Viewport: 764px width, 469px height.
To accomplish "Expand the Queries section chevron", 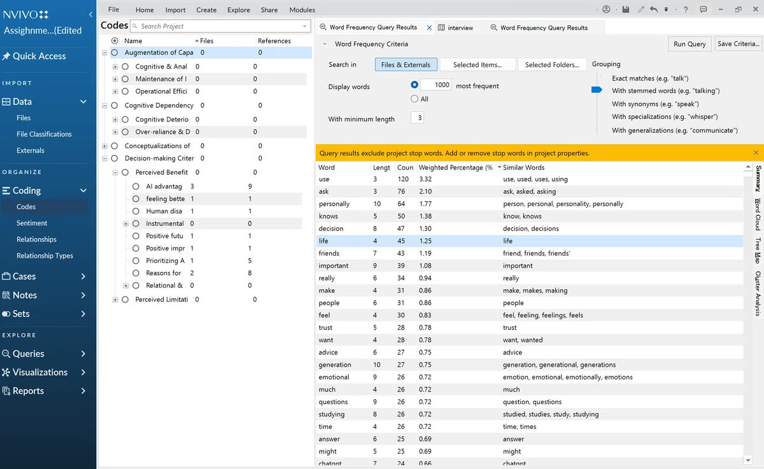I will (83, 354).
